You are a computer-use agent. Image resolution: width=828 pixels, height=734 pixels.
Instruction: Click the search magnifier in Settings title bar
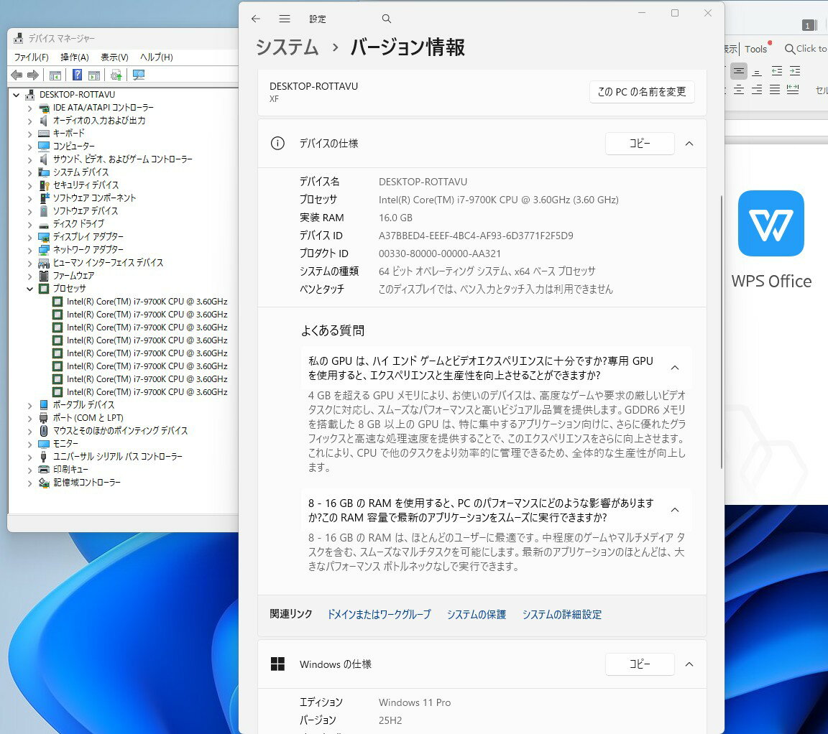[x=387, y=19]
